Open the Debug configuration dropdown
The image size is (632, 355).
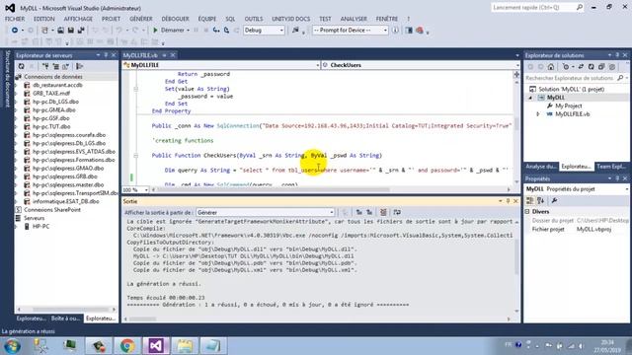point(264,31)
